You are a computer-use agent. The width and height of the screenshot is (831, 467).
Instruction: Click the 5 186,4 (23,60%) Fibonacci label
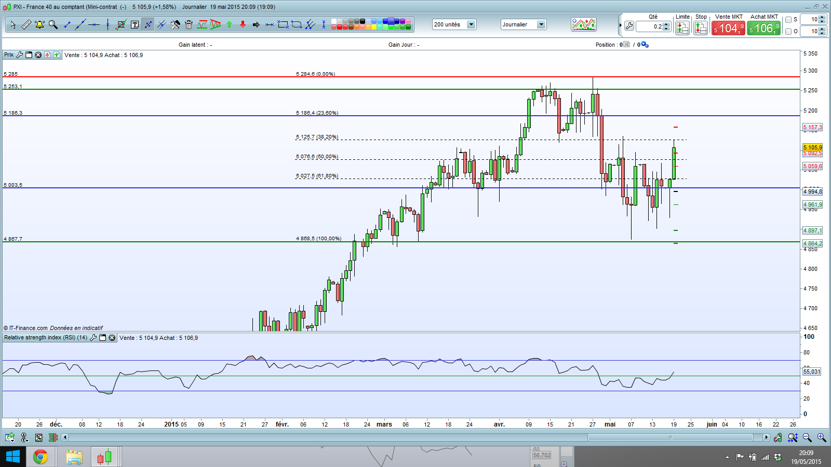[x=317, y=113]
